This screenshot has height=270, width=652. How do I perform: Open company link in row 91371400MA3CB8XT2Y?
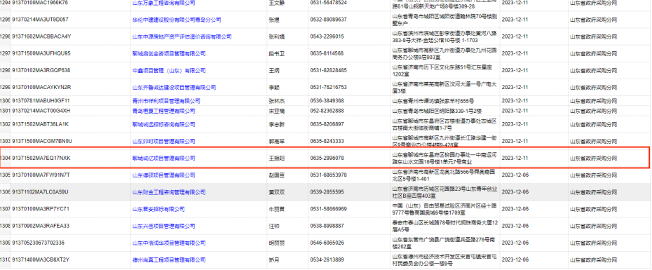click(169, 259)
